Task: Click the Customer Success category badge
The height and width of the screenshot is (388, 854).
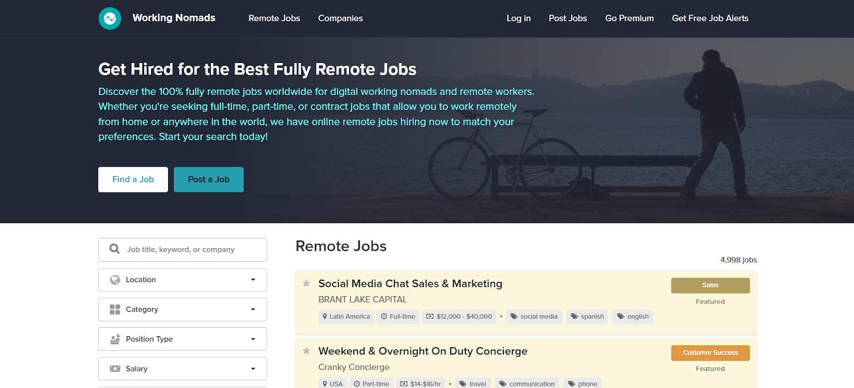Action: (710, 353)
